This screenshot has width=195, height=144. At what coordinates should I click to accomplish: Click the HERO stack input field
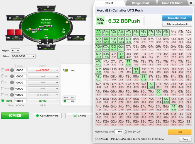(x=20, y=101)
